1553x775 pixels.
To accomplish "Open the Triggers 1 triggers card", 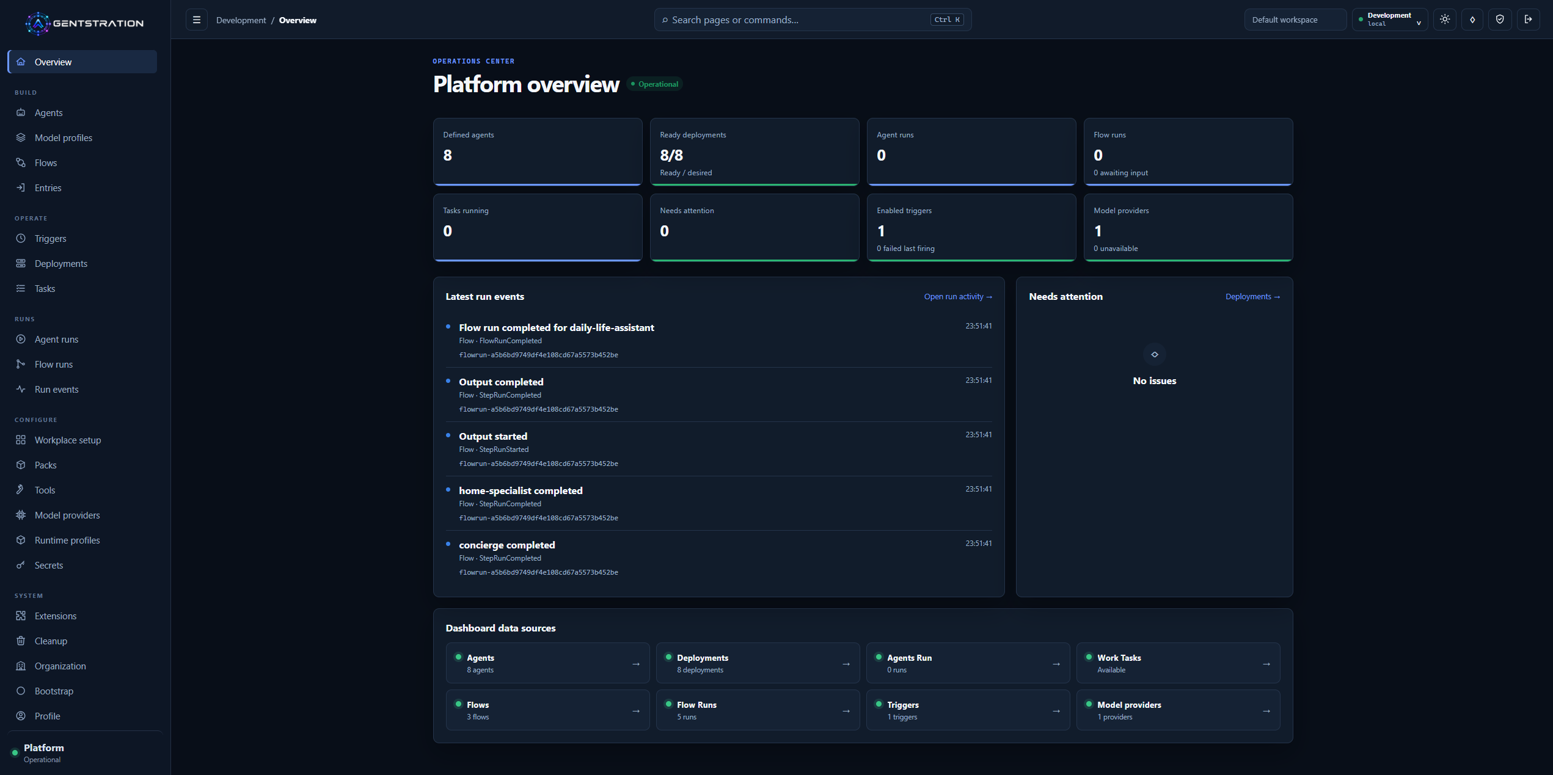I will click(x=968, y=710).
